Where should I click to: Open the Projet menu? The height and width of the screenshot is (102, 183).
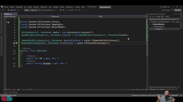30,7
